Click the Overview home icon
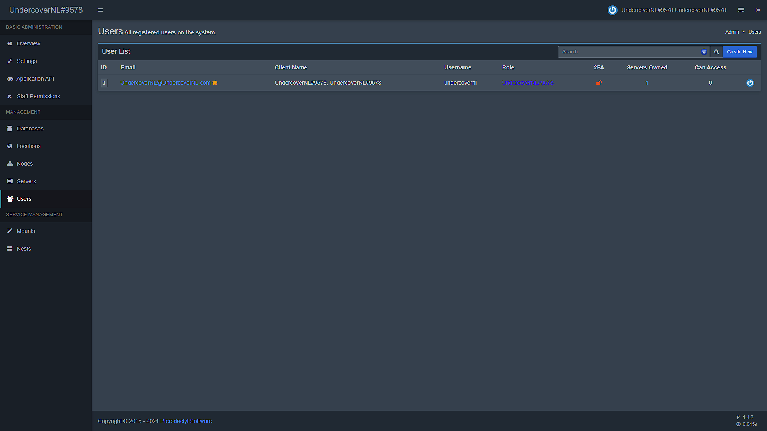 point(10,43)
